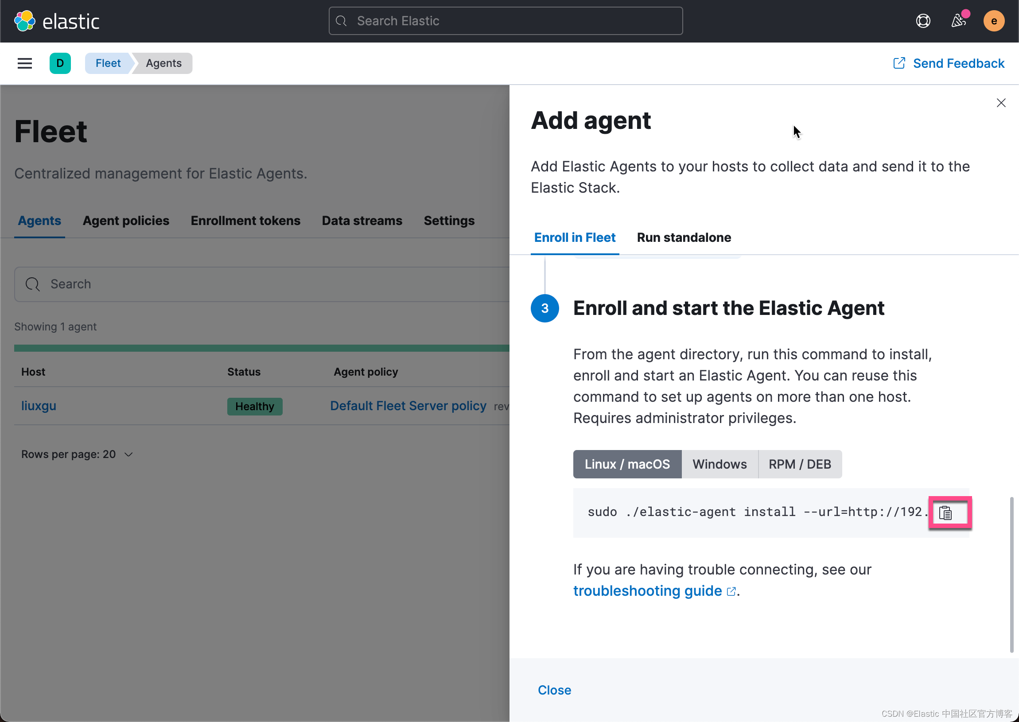Click the D space avatar

[x=60, y=63]
